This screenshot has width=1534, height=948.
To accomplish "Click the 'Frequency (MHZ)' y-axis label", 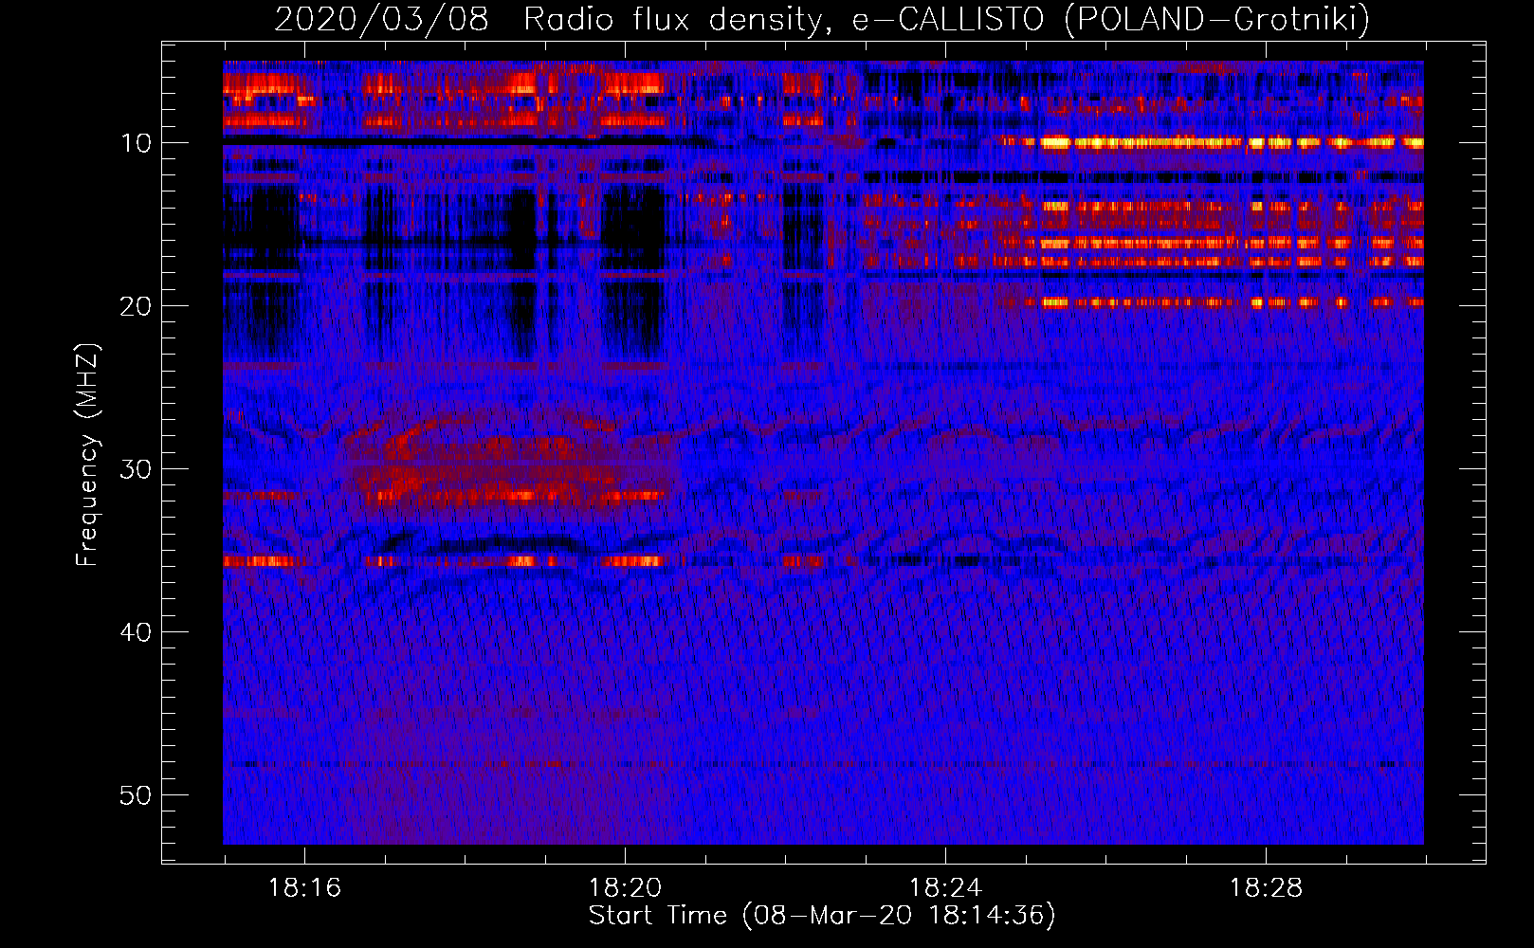I will tap(87, 455).
